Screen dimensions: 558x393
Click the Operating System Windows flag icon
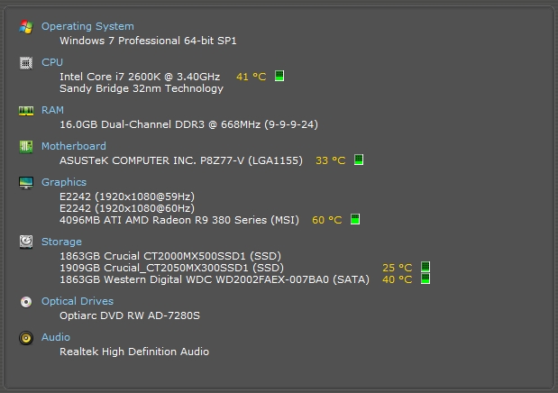[26, 27]
